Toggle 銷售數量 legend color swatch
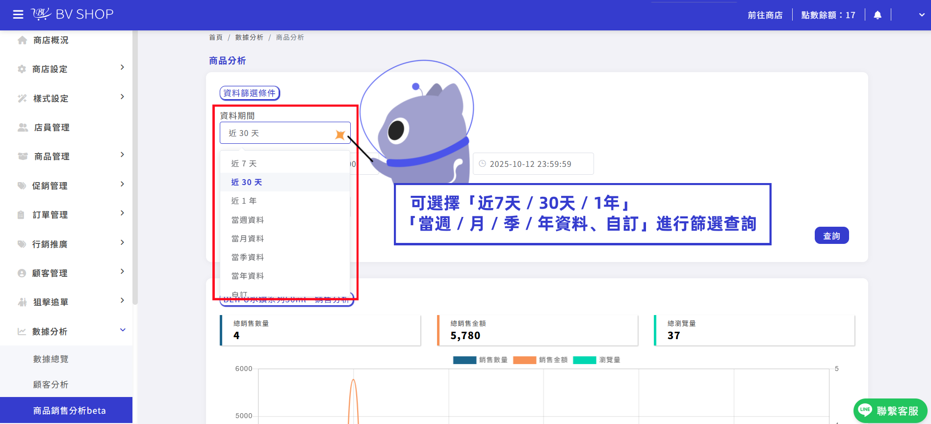The image size is (931, 424). pyautogui.click(x=465, y=360)
